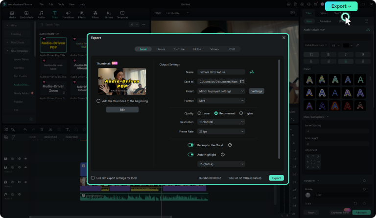Click Export button at dialog bottom
The width and height of the screenshot is (376, 218).
pyautogui.click(x=276, y=178)
